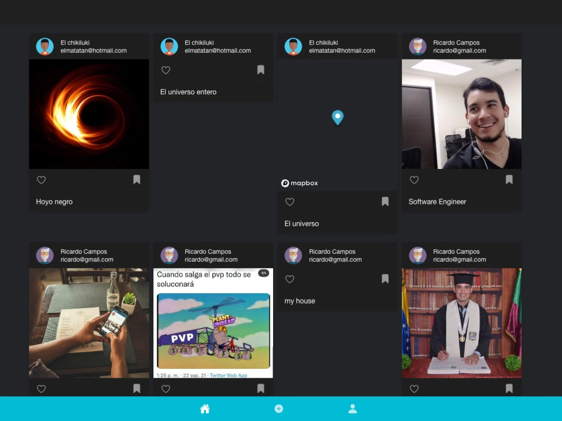Click Ricardo Campos avatar on graduation post

pos(418,255)
